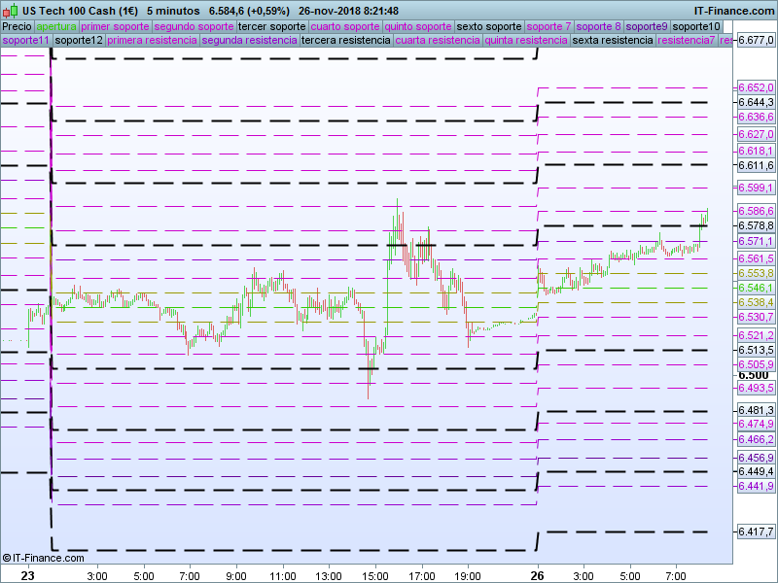Select the 'soporte12' legend label
The height and width of the screenshot is (583, 778).
(x=79, y=41)
